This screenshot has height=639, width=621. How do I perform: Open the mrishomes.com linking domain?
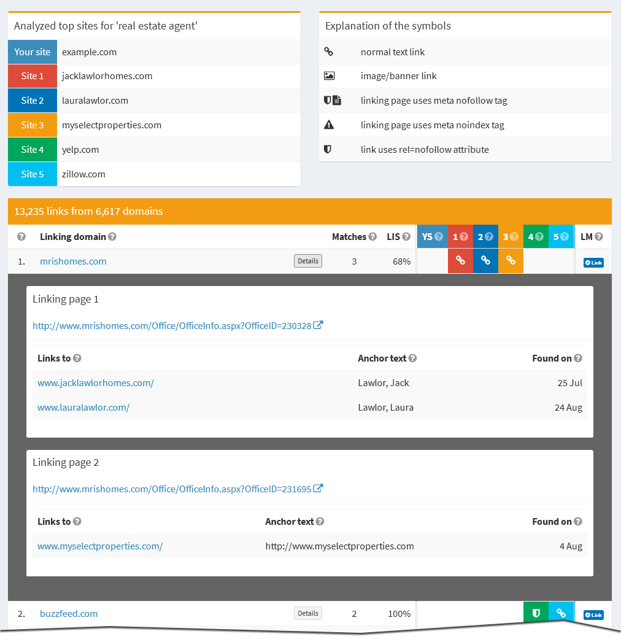[x=73, y=261]
